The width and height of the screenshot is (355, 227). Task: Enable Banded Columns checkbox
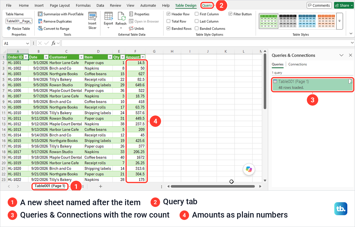coord(197,29)
